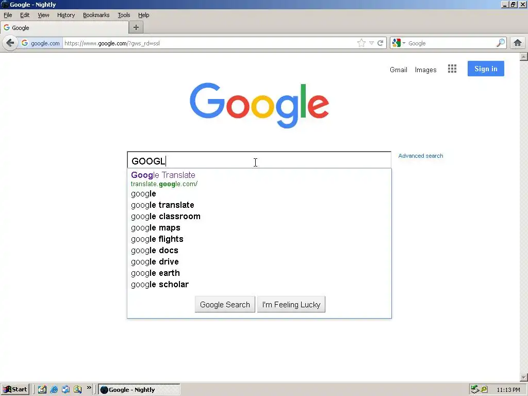
Task: Choose the "google scholar" suggestion
Action: coord(259,285)
